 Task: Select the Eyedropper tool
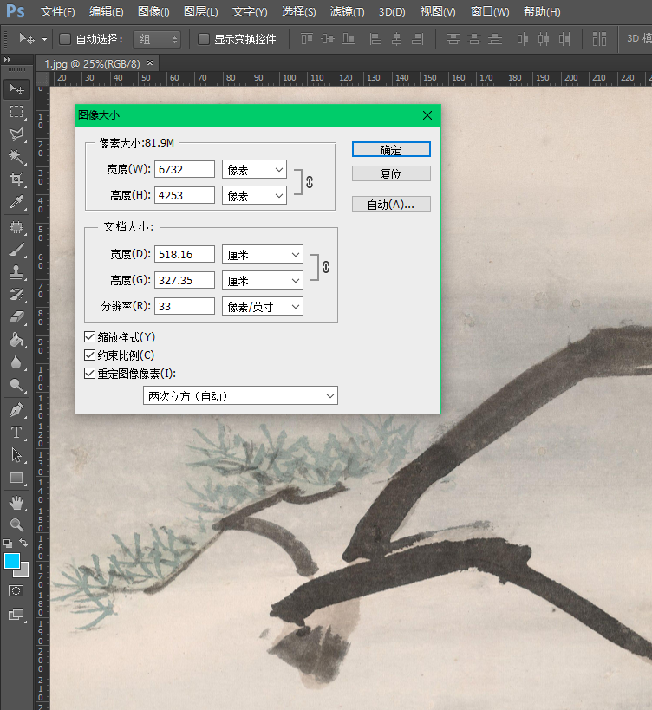coord(16,202)
